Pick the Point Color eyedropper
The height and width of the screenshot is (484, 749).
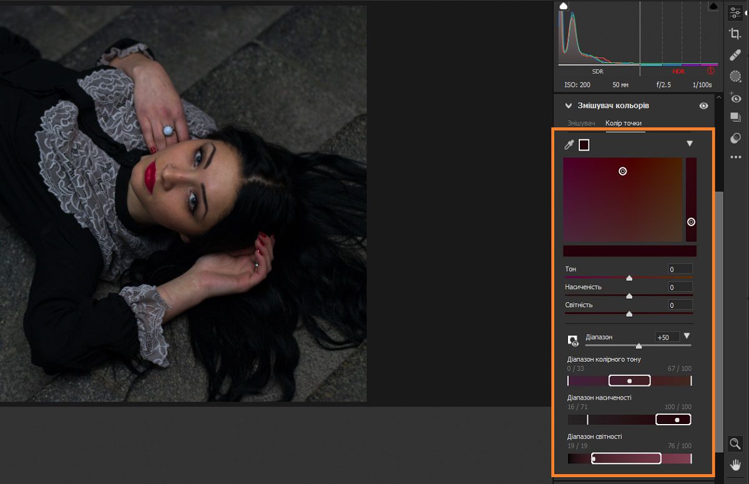point(569,145)
